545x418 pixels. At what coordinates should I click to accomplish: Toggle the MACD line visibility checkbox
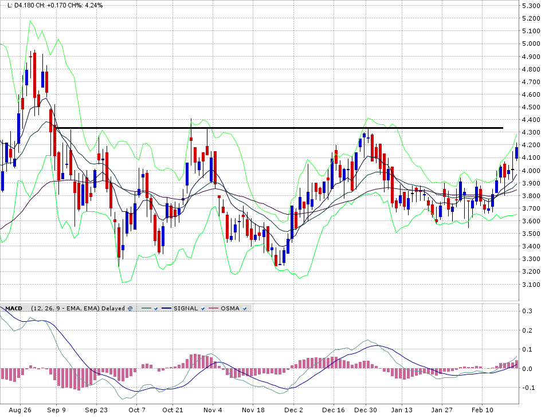click(155, 309)
